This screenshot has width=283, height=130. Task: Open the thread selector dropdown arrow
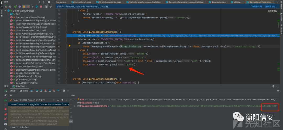click(66, 100)
